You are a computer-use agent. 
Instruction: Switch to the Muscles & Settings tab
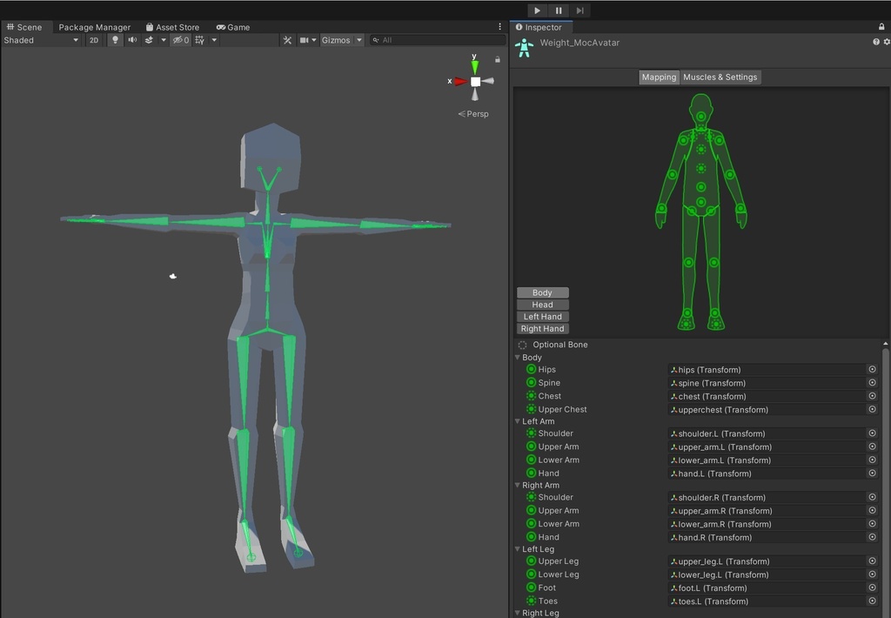click(720, 77)
